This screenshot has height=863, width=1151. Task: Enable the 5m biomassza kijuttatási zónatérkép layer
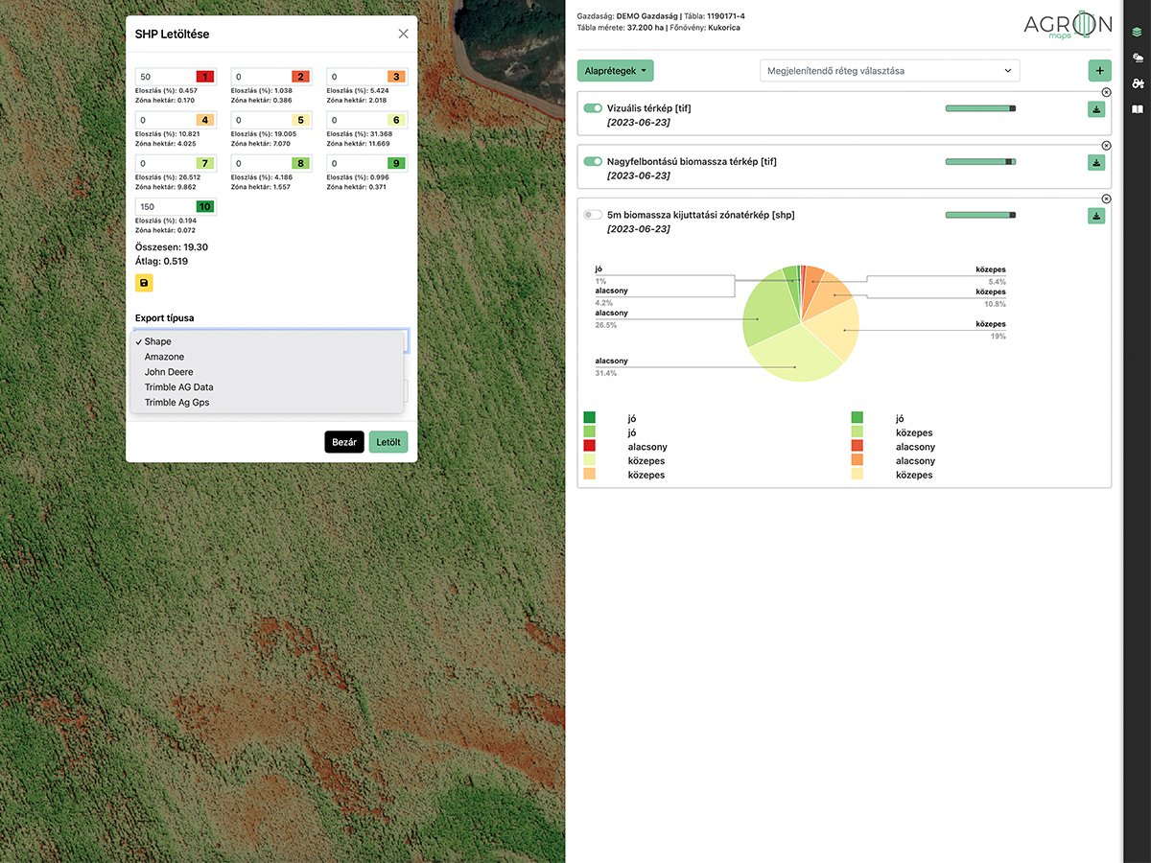pyautogui.click(x=593, y=215)
